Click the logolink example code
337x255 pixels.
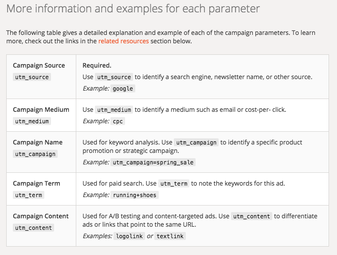click(129, 236)
